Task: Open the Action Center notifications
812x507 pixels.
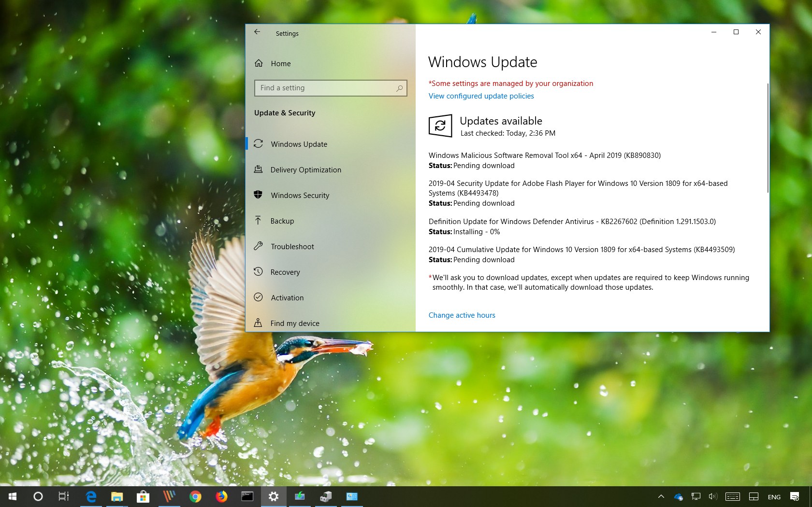Action: coord(795,496)
